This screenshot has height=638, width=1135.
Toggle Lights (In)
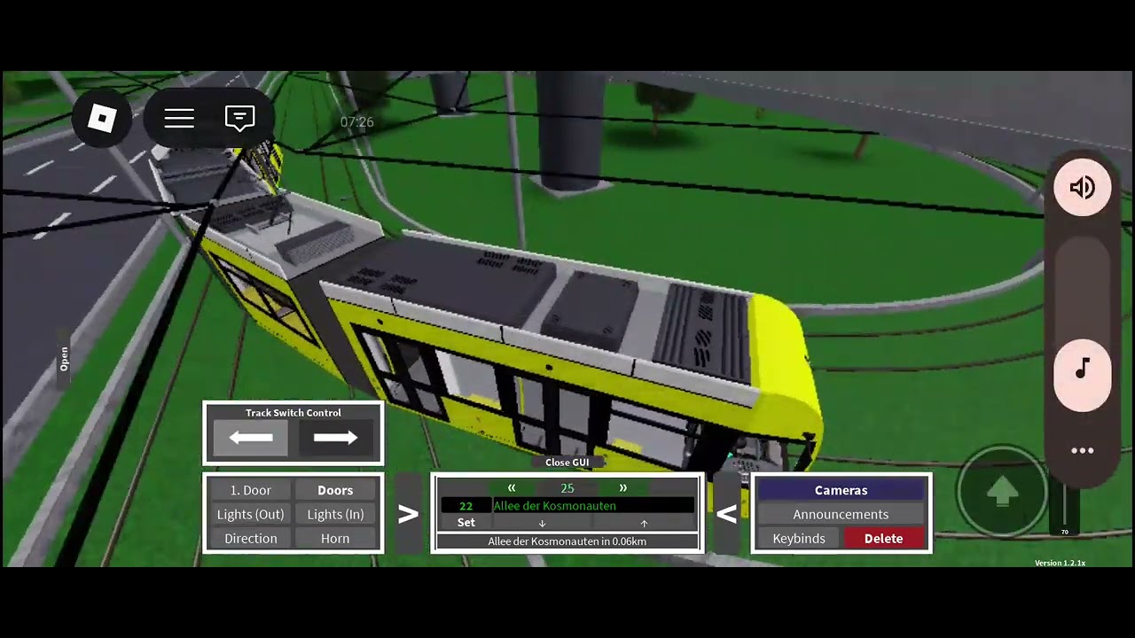[335, 514]
